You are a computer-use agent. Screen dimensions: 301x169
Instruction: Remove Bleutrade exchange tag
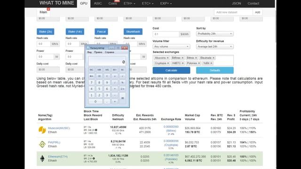(x=213, y=58)
